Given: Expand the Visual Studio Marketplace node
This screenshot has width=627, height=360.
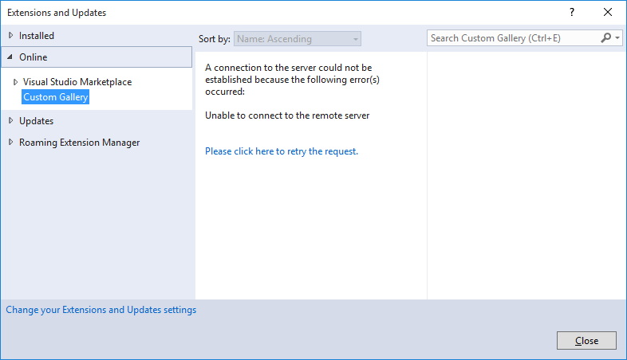Looking at the screenshot, I should [15, 82].
